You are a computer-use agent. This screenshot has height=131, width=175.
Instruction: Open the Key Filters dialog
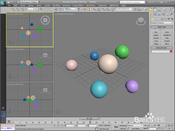[136, 129]
